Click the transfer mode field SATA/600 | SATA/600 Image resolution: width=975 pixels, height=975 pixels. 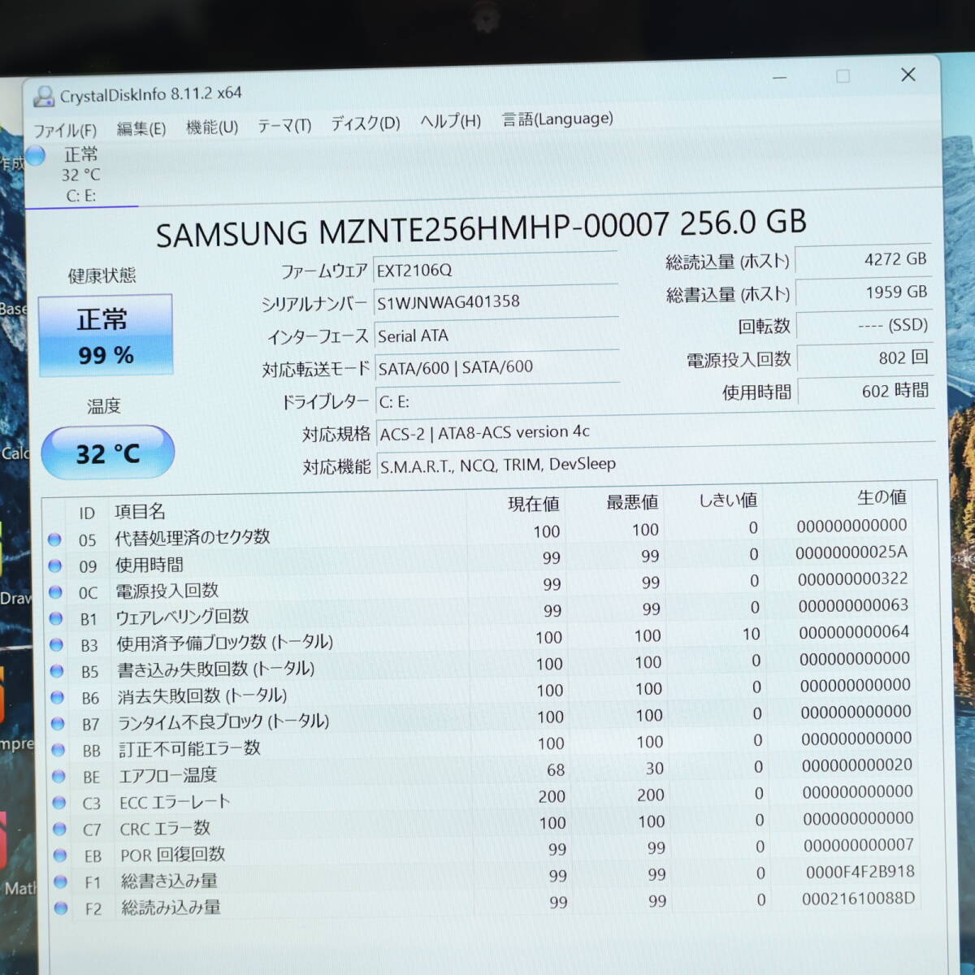tap(498, 367)
